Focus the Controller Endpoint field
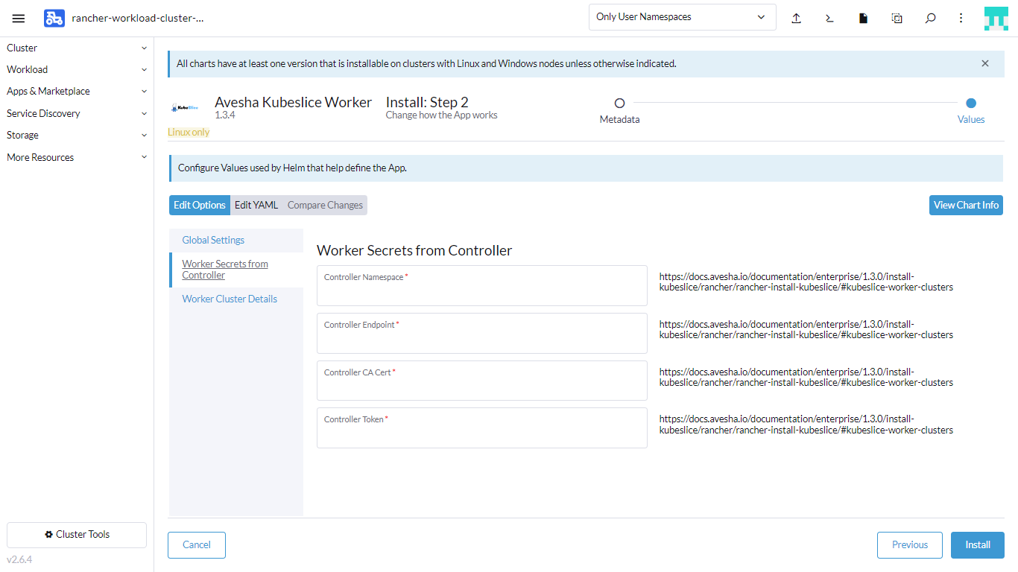Image resolution: width=1018 pixels, height=572 pixels. click(482, 333)
